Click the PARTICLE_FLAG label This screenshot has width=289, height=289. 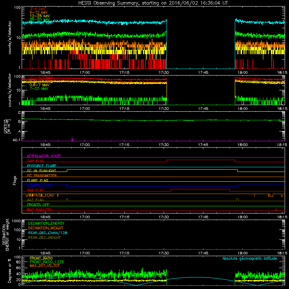[40, 195]
